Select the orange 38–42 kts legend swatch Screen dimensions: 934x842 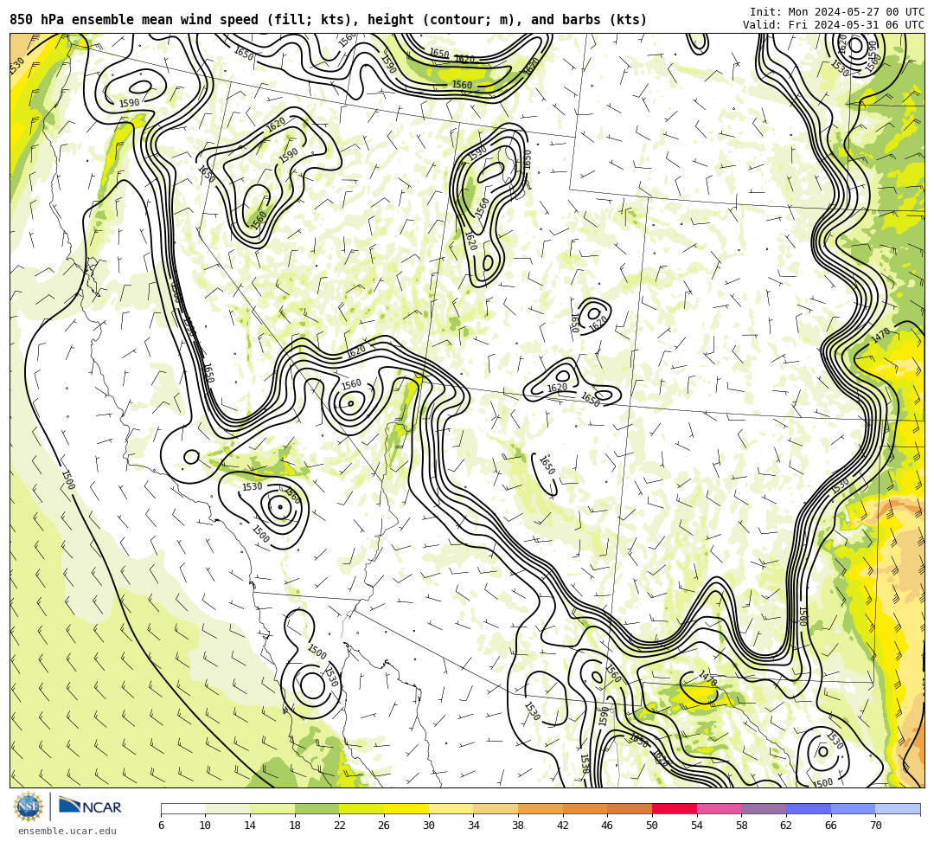pos(541,808)
